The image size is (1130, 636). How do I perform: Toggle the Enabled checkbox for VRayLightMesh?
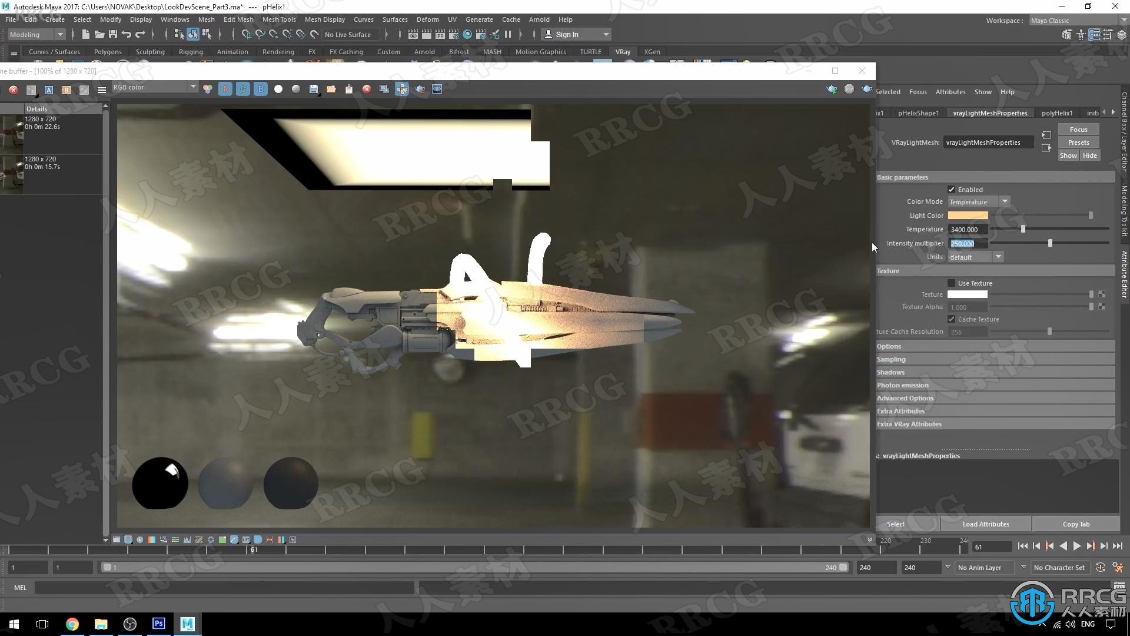click(x=950, y=188)
